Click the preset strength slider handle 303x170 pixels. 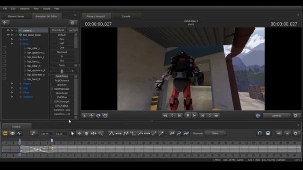62,71
